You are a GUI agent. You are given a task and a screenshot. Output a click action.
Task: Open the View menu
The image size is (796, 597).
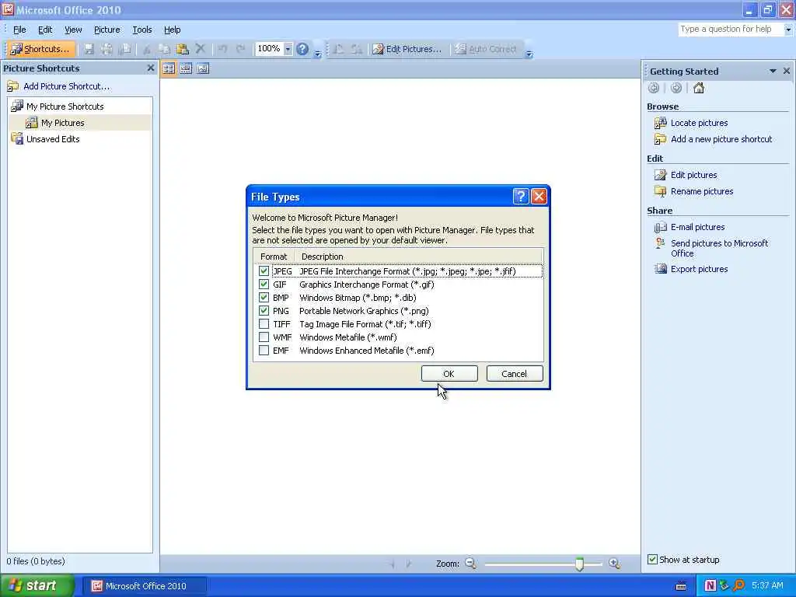[73, 30]
